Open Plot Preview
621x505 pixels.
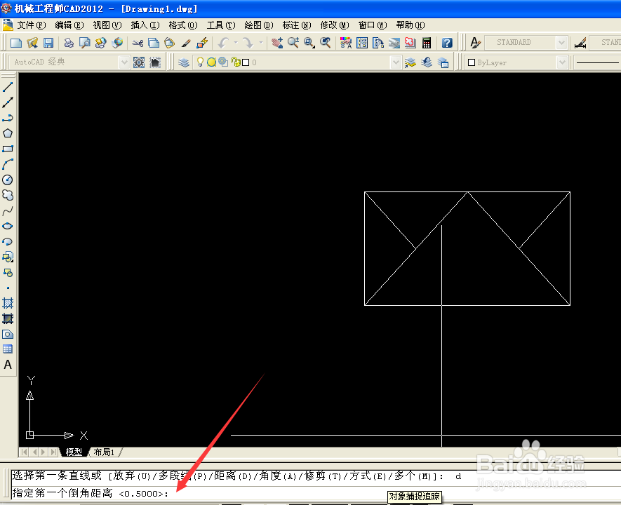85,43
